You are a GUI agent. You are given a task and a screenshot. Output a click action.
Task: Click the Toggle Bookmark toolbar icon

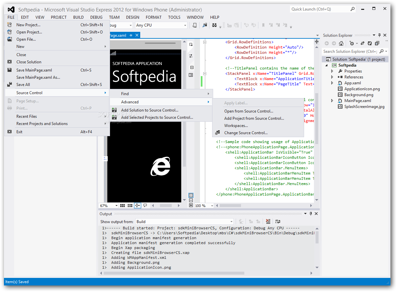pyautogui.click(x=263, y=25)
